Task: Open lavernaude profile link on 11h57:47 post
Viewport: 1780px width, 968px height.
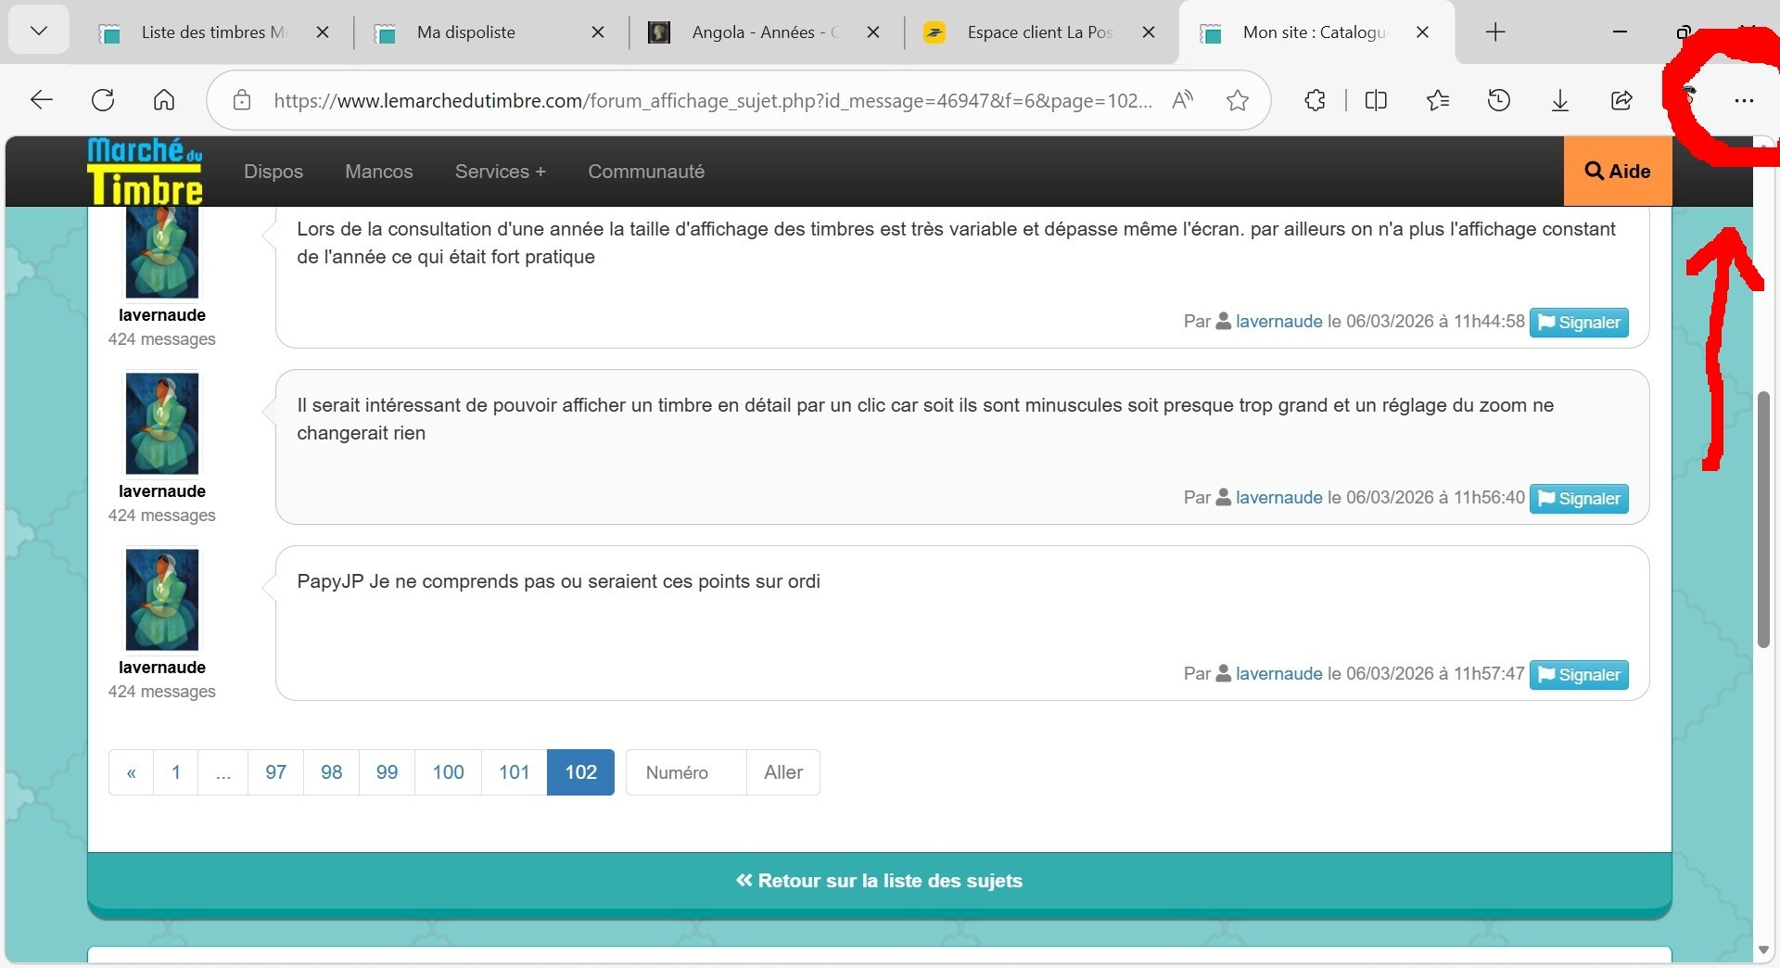Action: click(x=1278, y=674)
